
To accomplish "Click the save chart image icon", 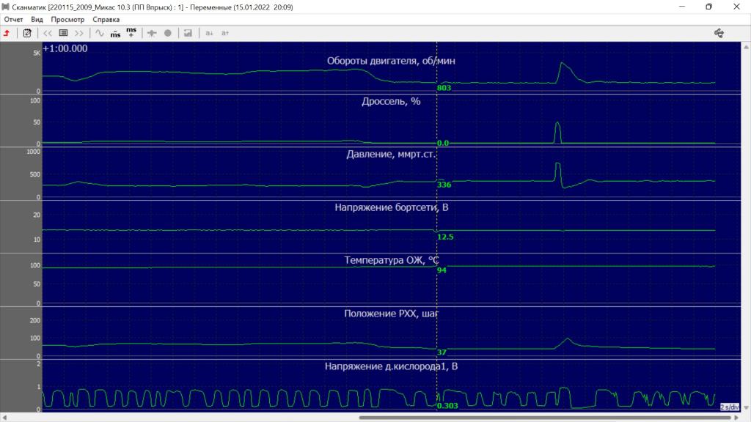I will [x=188, y=33].
